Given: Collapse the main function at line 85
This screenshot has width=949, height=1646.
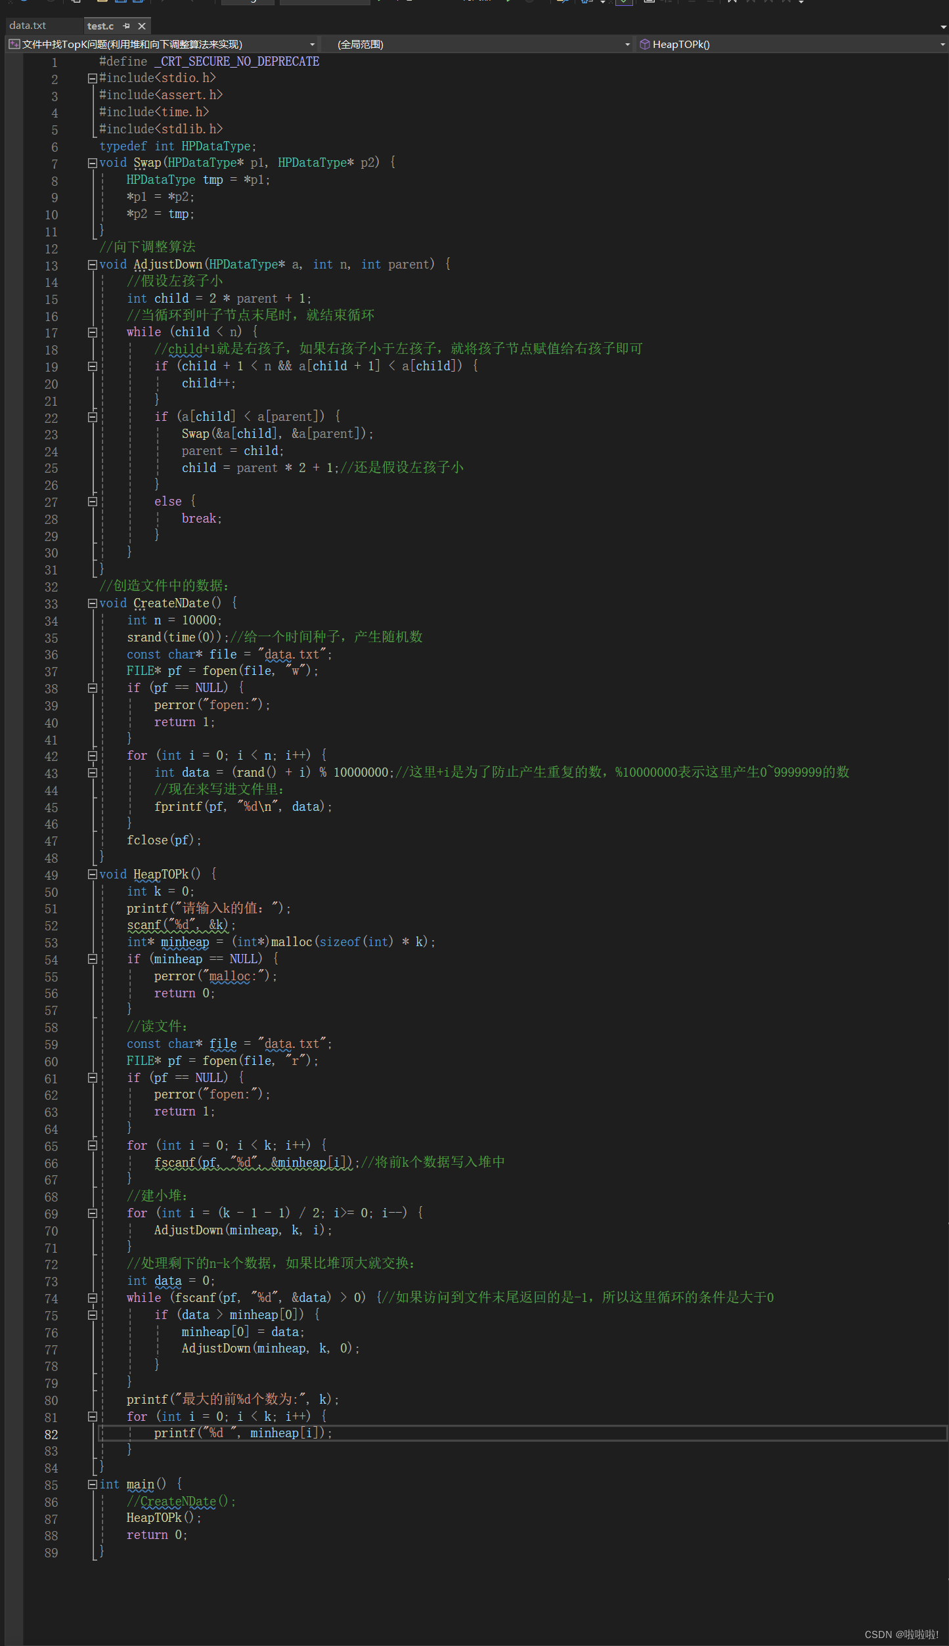Looking at the screenshot, I should (93, 1484).
